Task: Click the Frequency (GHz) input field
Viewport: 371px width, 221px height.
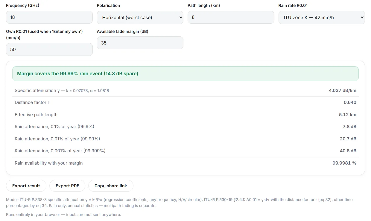Action: (x=49, y=17)
